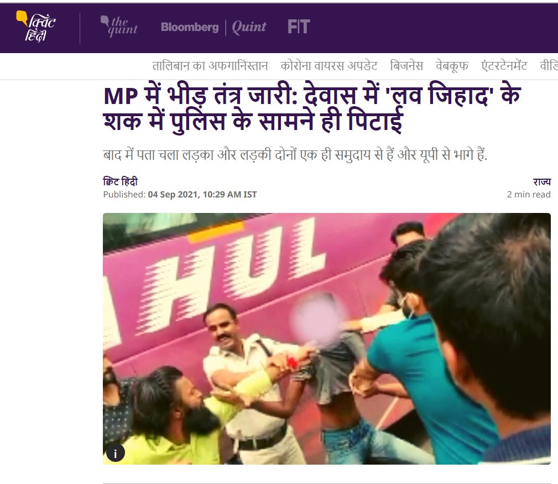Switch to the एंटरटेनमेंट section
This screenshot has height=484, width=558.
(504, 66)
